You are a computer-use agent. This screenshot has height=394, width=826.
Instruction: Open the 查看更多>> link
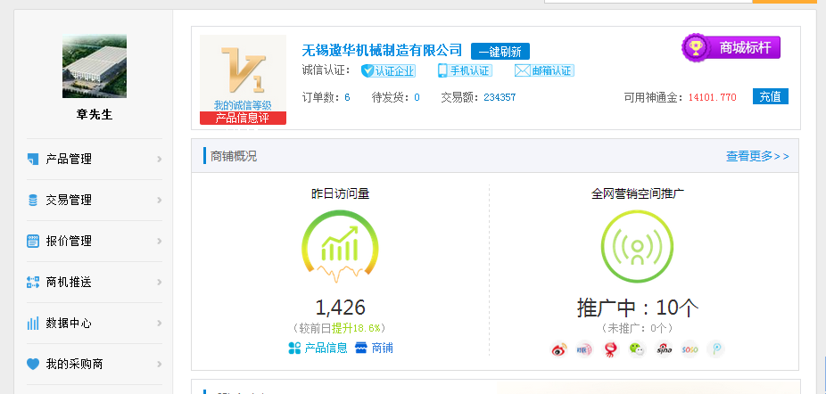pyautogui.click(x=757, y=156)
